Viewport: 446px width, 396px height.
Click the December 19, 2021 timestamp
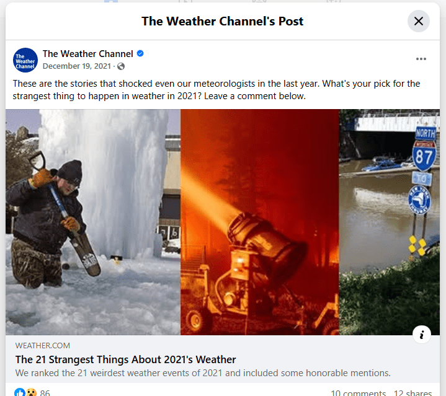pos(76,66)
